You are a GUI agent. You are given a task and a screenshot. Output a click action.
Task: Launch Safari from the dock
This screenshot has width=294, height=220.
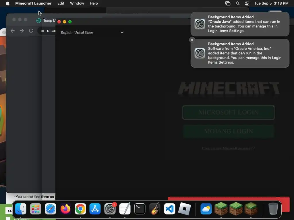(x=51, y=209)
